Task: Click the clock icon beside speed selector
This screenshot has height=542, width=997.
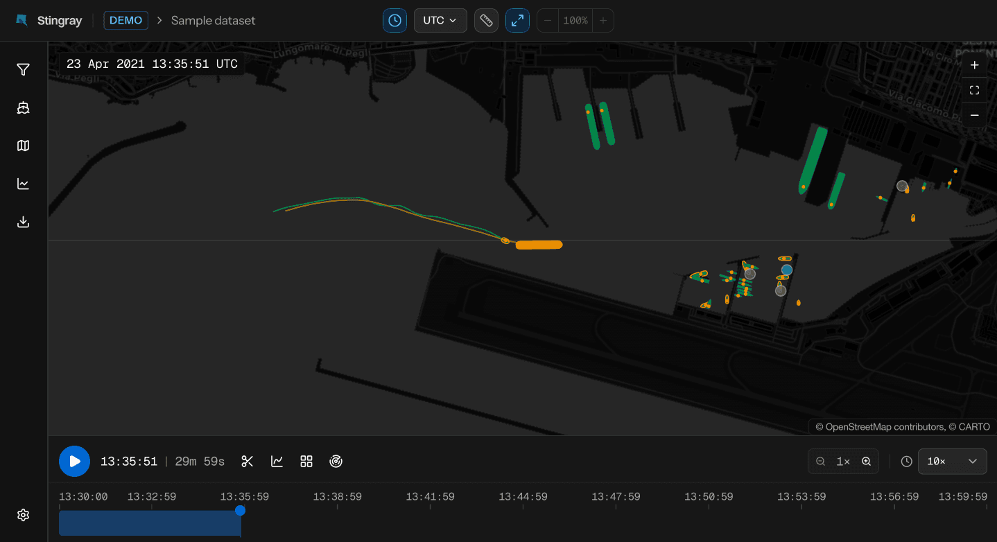Action: (x=906, y=461)
